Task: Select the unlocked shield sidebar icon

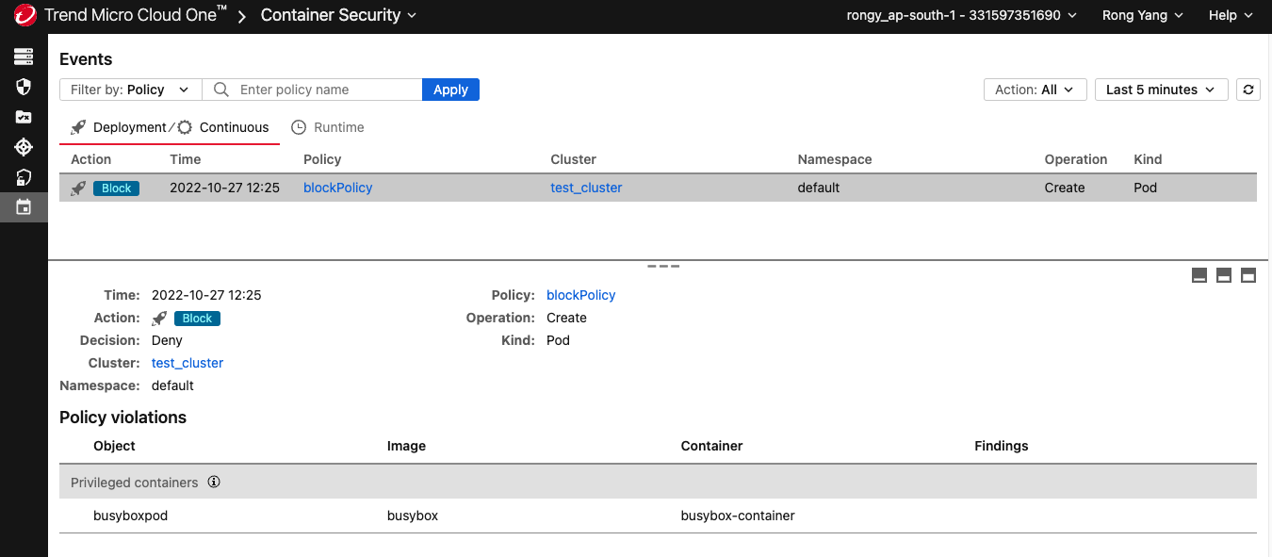Action: pyautogui.click(x=24, y=177)
